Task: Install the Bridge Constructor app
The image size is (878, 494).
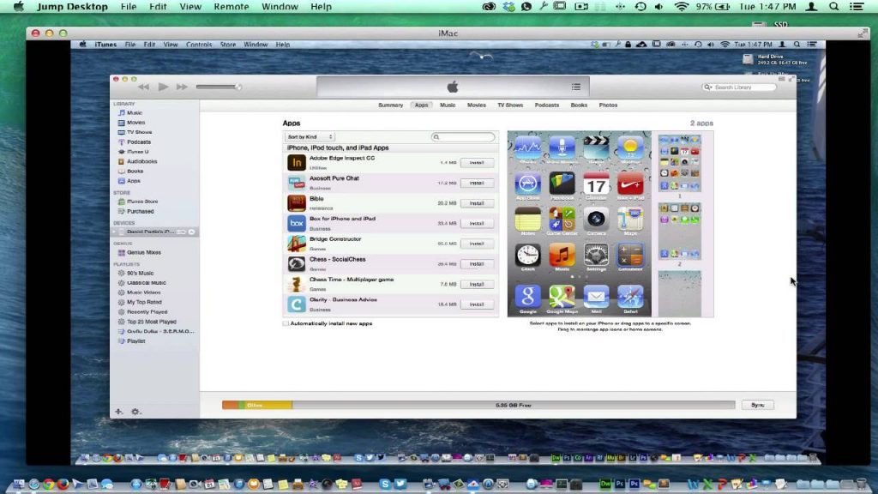Action: [478, 243]
